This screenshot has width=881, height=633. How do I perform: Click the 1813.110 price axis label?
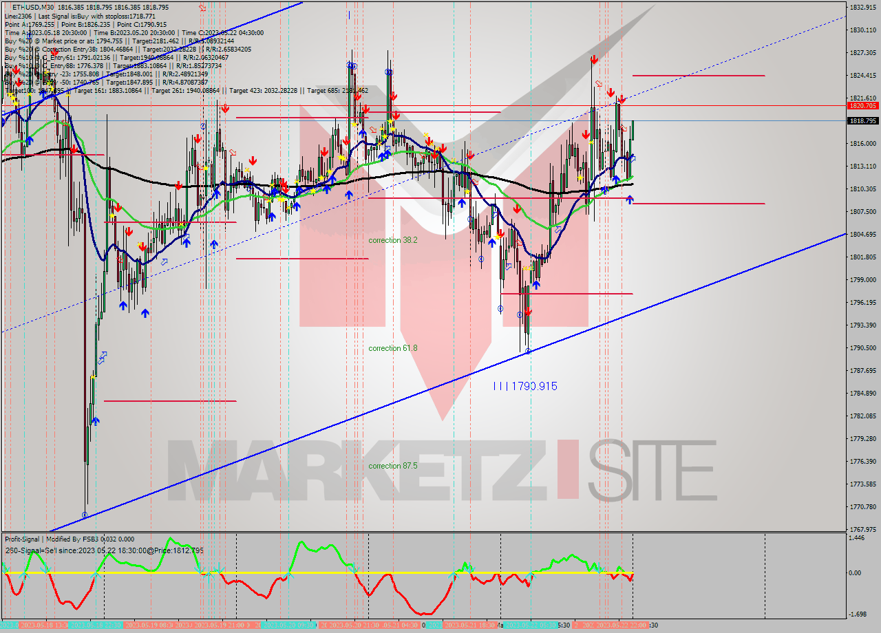[x=862, y=166]
